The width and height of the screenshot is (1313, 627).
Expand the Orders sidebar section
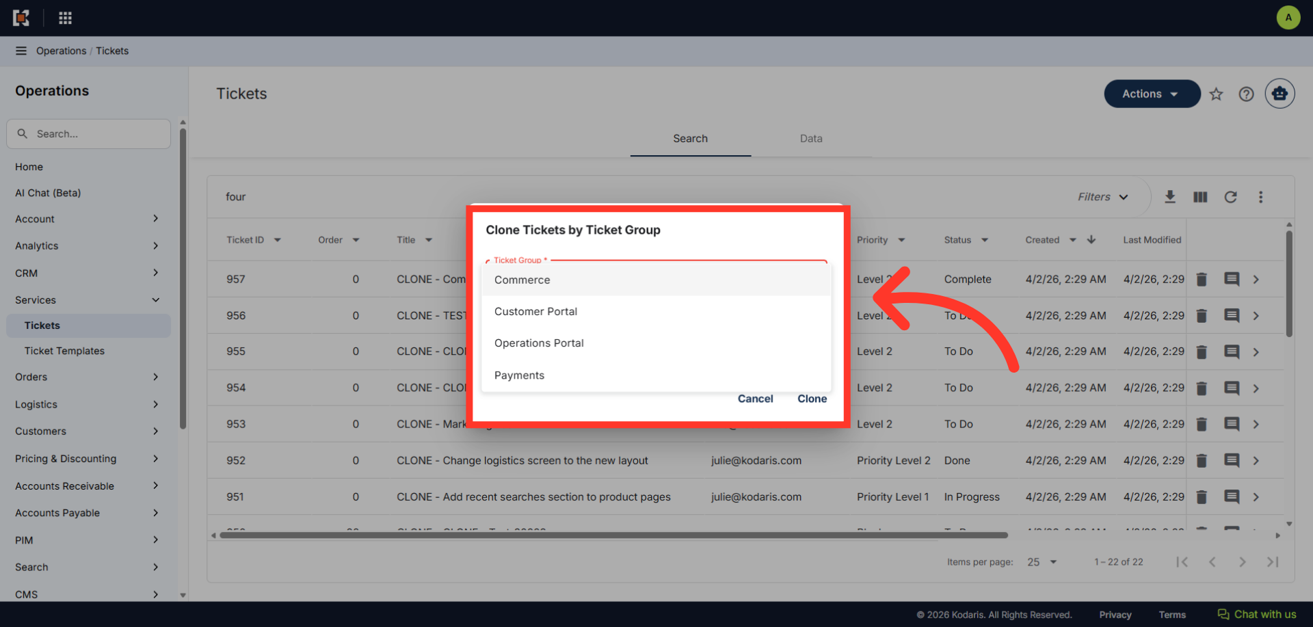[88, 377]
